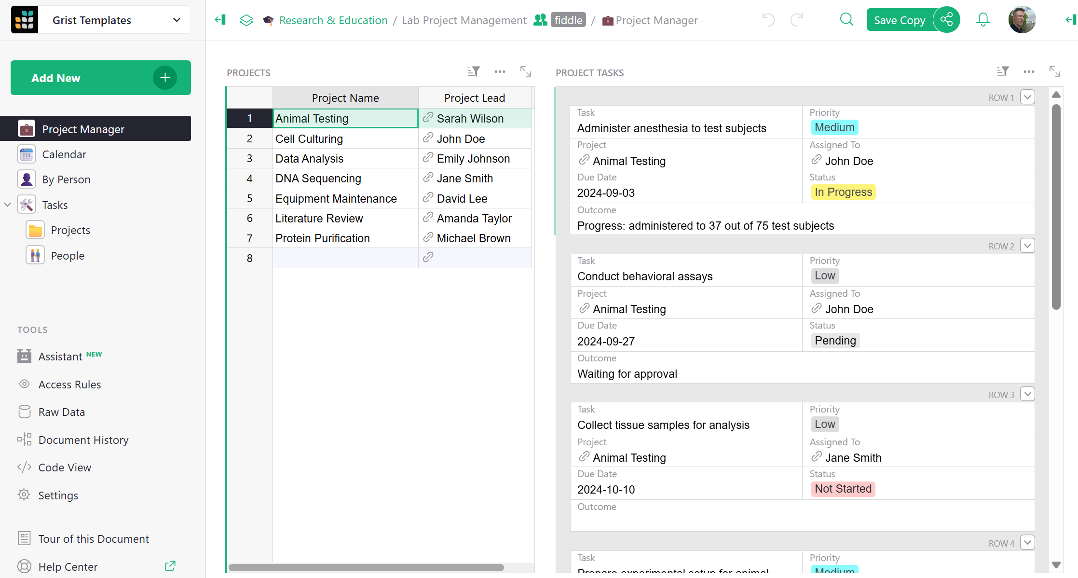Open the Grist Templates workspace dropdown
The image size is (1078, 578).
click(x=177, y=20)
